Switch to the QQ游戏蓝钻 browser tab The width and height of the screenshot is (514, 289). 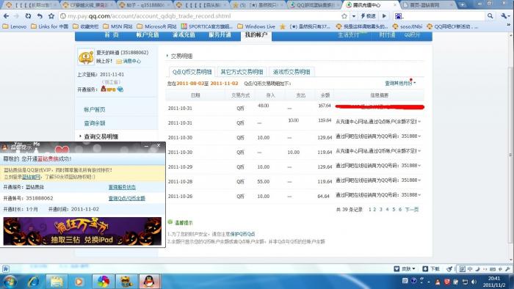click(x=315, y=5)
